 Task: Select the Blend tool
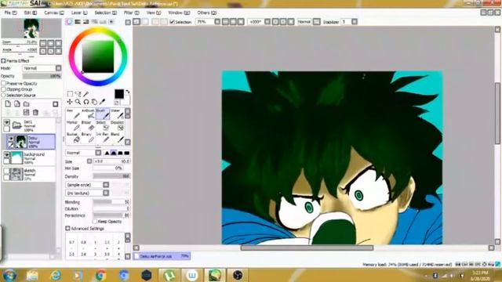(x=117, y=138)
